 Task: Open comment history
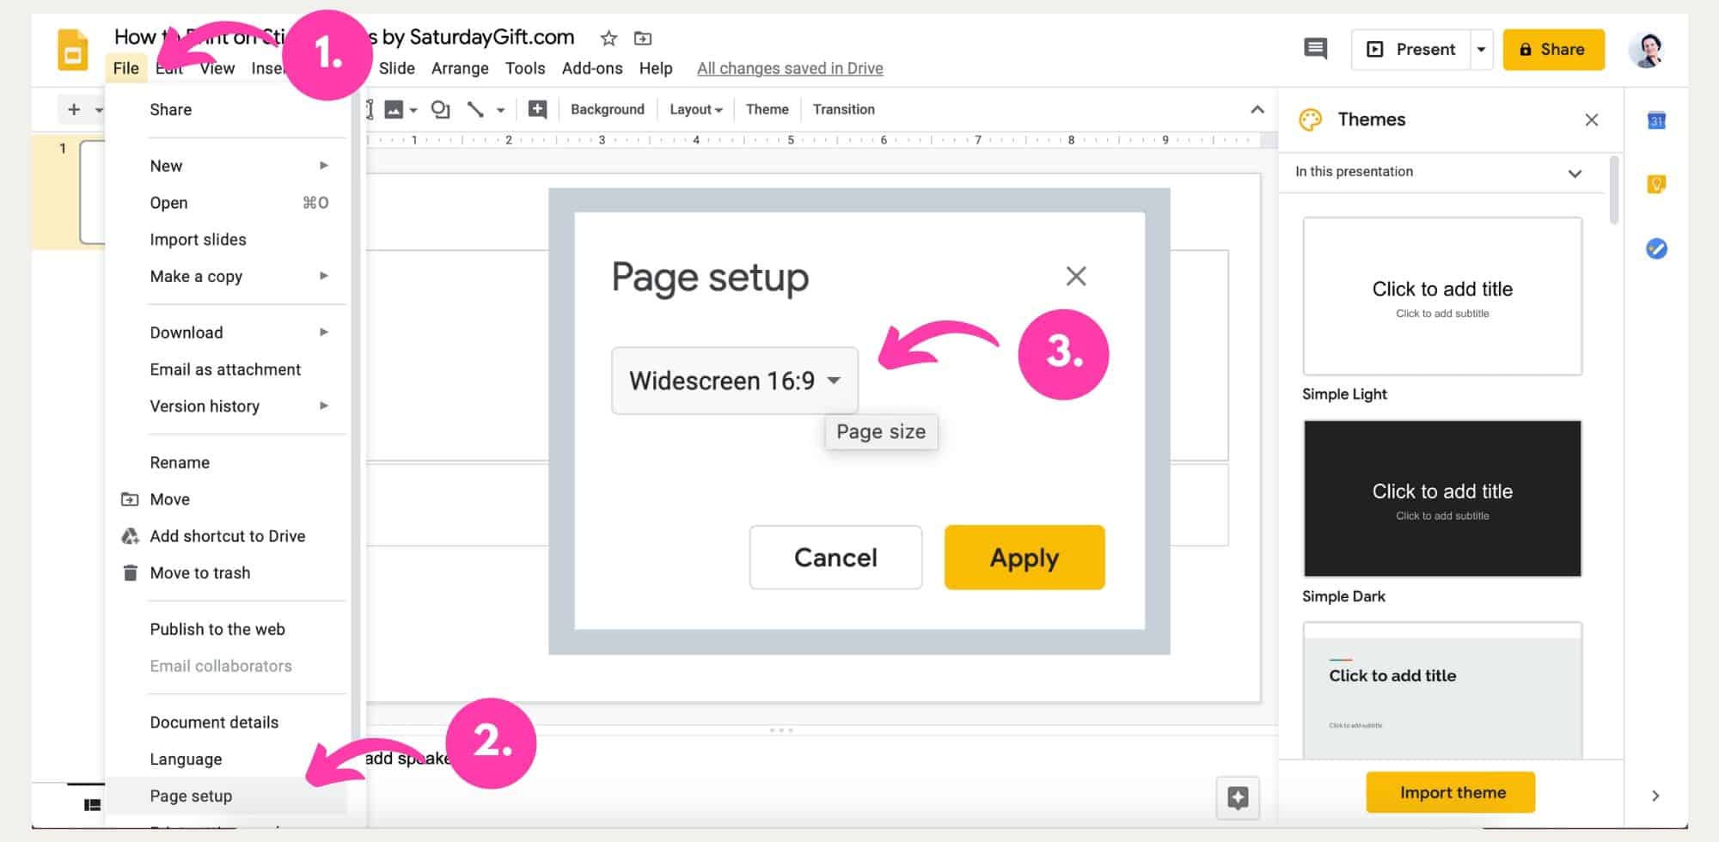pos(1315,49)
